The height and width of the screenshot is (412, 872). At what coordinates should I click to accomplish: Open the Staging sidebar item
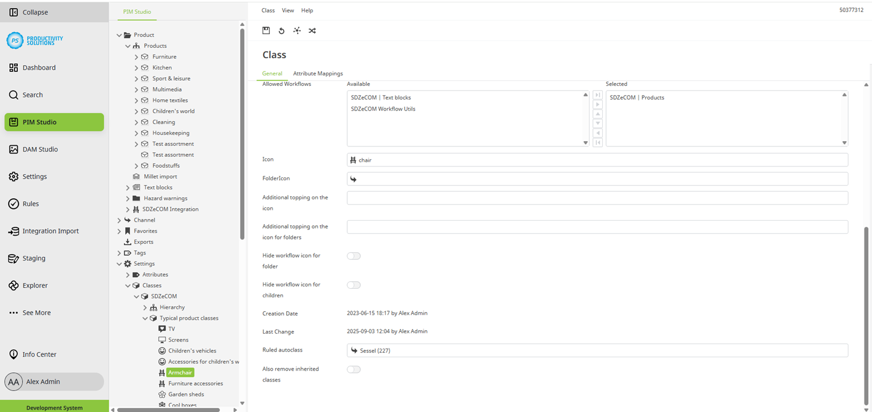[33, 258]
